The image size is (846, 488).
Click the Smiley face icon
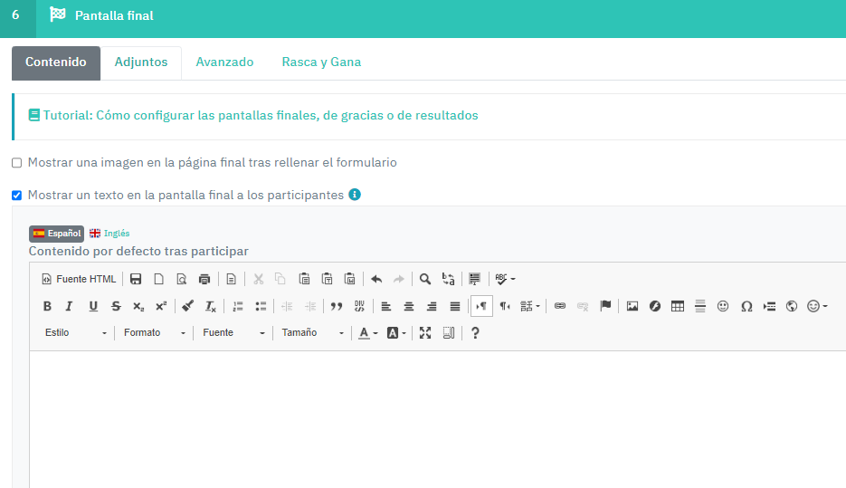[x=723, y=306]
